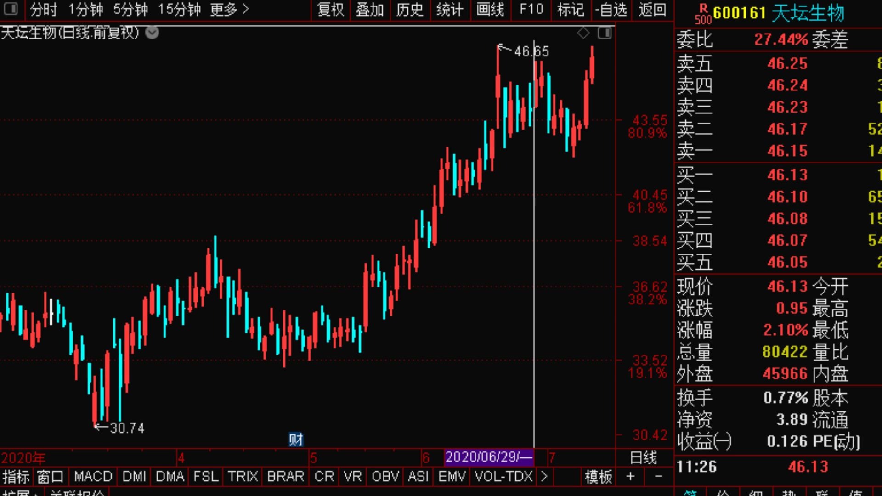The height and width of the screenshot is (496, 882).
Task: Click the 画线 drawing tools button
Action: 490,9
